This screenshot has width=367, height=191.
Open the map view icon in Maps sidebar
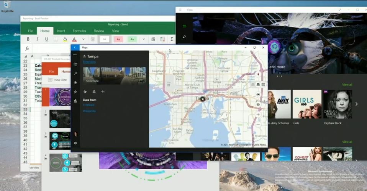(x=75, y=64)
